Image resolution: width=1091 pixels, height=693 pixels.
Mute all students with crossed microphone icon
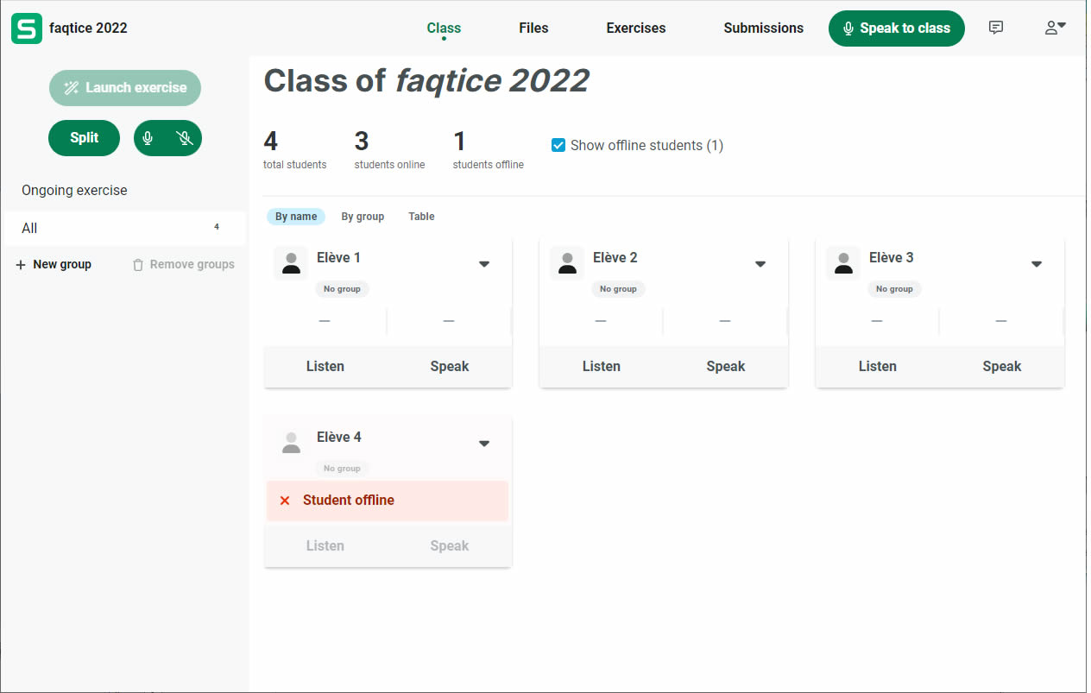tap(184, 138)
